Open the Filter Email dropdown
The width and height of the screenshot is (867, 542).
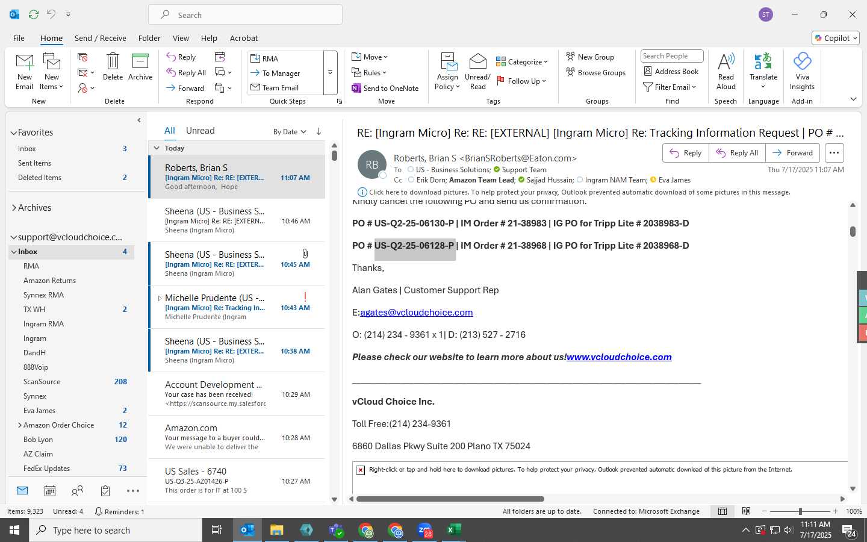(x=670, y=87)
